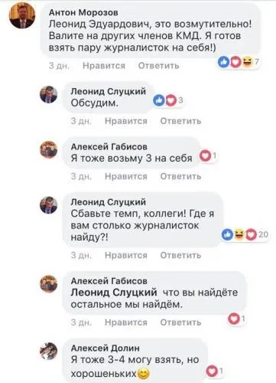The height and width of the screenshot is (383, 276).
Task: Open Алексей Габисов's avatar beside "Я тоже возьму 3"
Action: click(x=48, y=149)
